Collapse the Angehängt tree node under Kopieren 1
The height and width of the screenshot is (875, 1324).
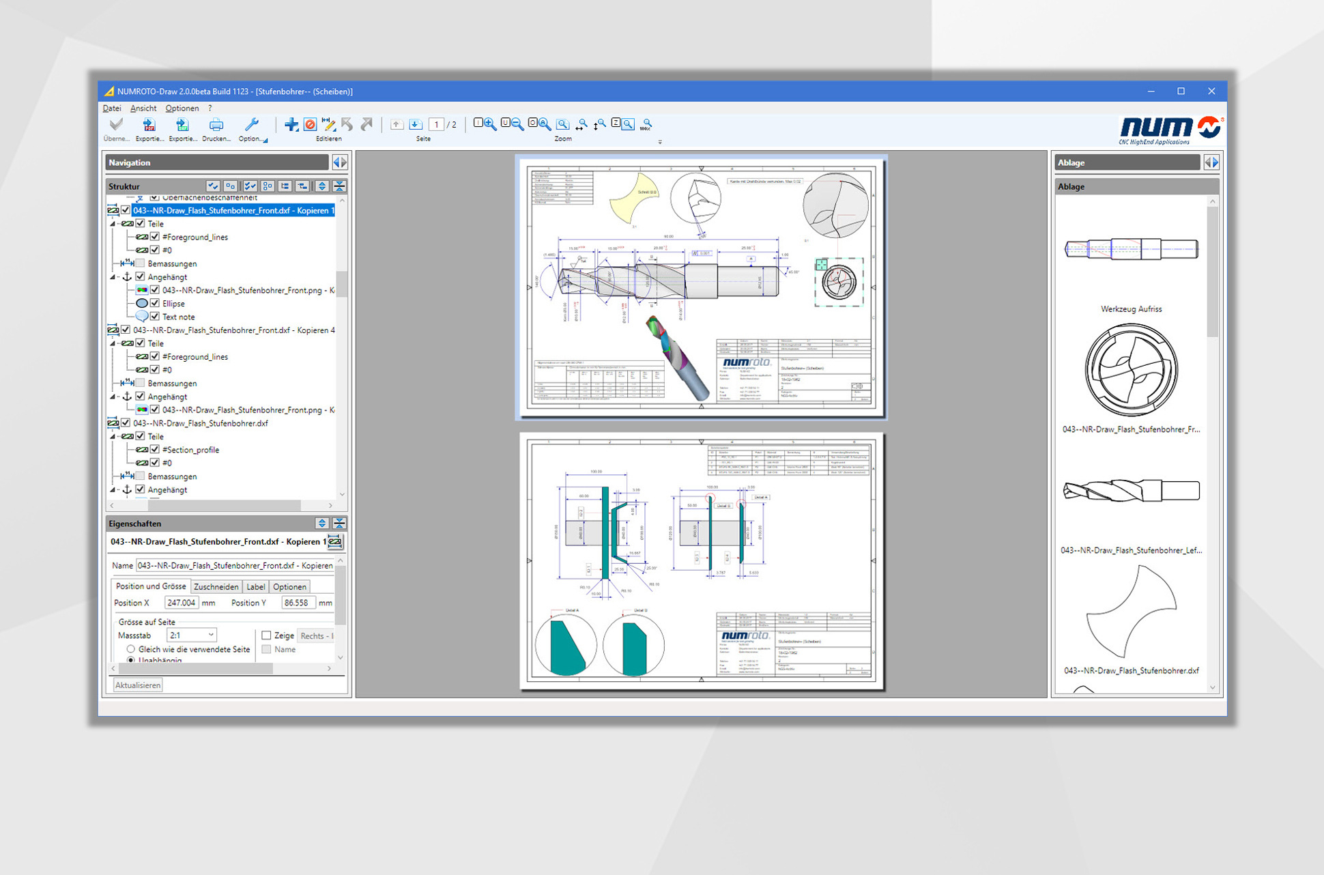(x=113, y=277)
